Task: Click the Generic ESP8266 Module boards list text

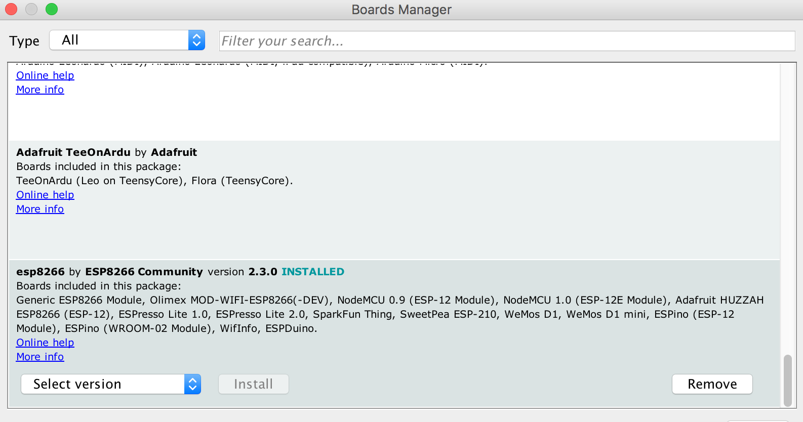Action: (x=390, y=314)
